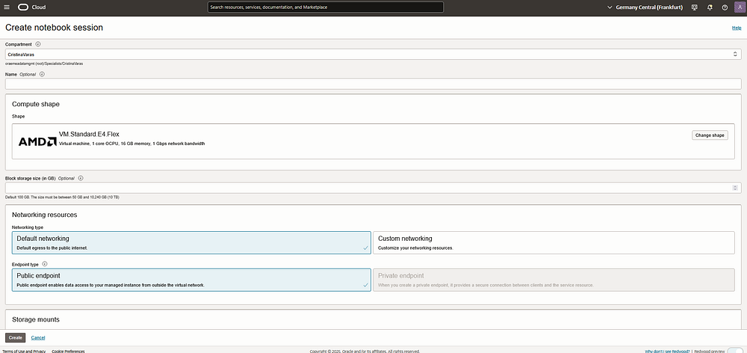Viewport: 747px width, 353px height.
Task: Open the notifications bell
Action: (710, 7)
